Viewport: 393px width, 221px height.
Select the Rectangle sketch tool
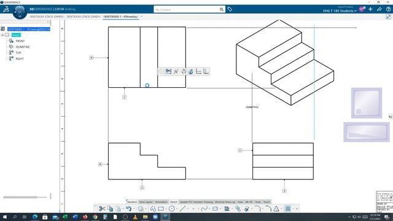point(161,209)
